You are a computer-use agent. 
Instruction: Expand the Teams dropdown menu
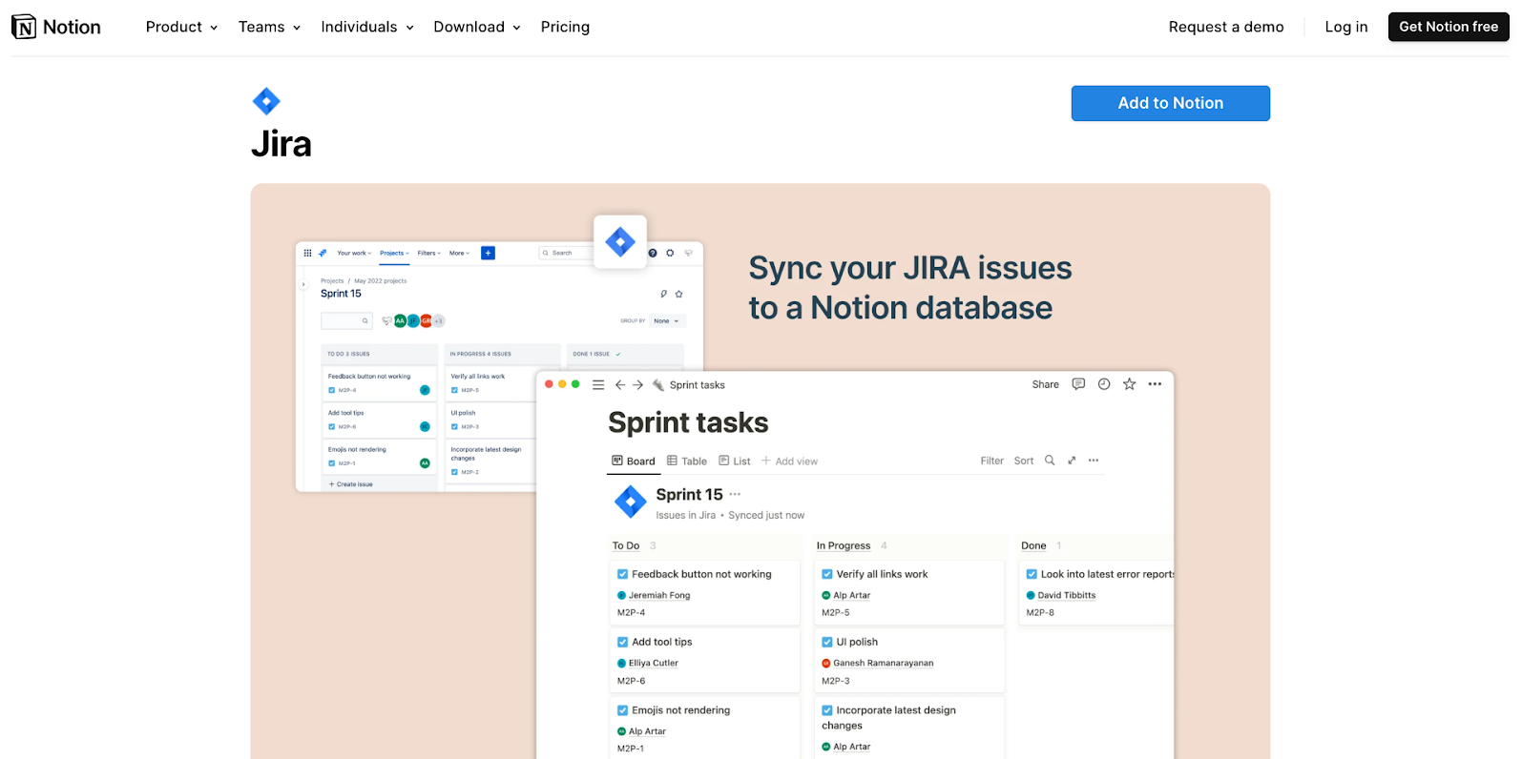click(x=269, y=27)
